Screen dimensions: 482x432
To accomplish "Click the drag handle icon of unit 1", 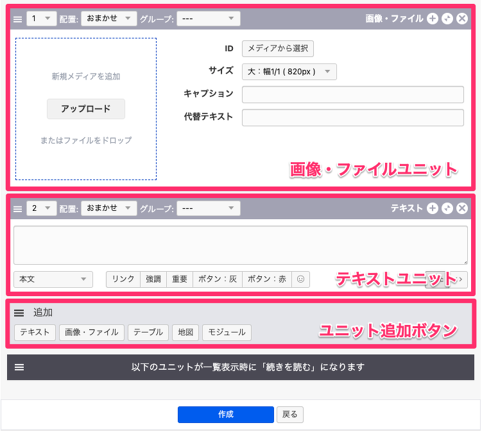I will (x=18, y=19).
